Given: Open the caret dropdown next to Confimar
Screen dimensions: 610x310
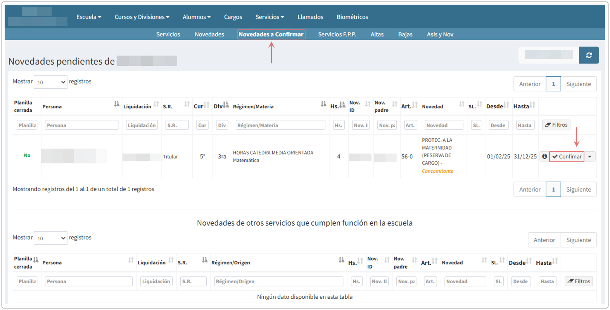Looking at the screenshot, I should point(589,157).
